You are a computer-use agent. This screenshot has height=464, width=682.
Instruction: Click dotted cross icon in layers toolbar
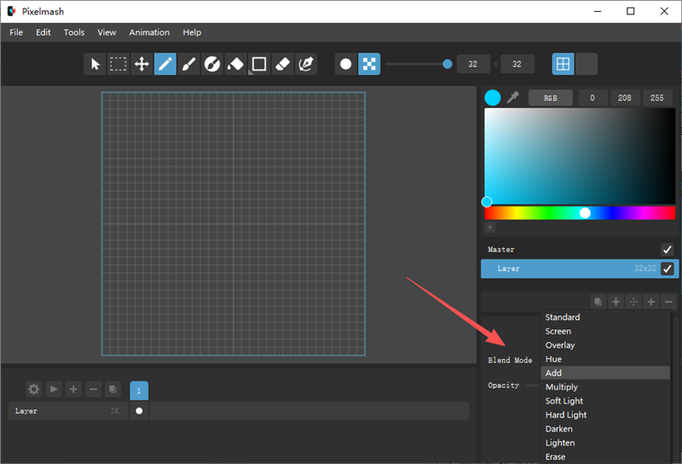(x=633, y=302)
